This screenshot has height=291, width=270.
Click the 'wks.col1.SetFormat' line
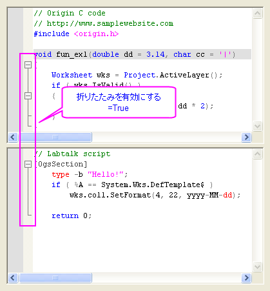[155, 196]
